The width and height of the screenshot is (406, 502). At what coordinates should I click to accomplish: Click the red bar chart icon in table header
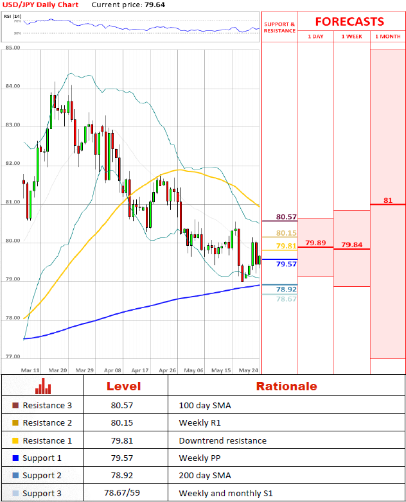pyautogui.click(x=43, y=386)
